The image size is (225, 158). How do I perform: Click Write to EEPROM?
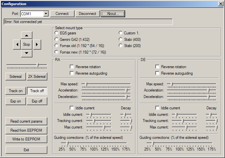point(26,139)
